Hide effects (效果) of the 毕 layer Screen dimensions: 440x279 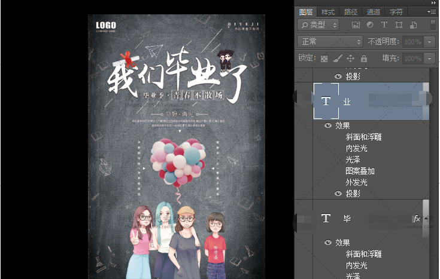pyautogui.click(x=327, y=243)
